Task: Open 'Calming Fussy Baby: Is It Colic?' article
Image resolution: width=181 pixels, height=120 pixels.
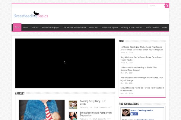Action: point(93,102)
